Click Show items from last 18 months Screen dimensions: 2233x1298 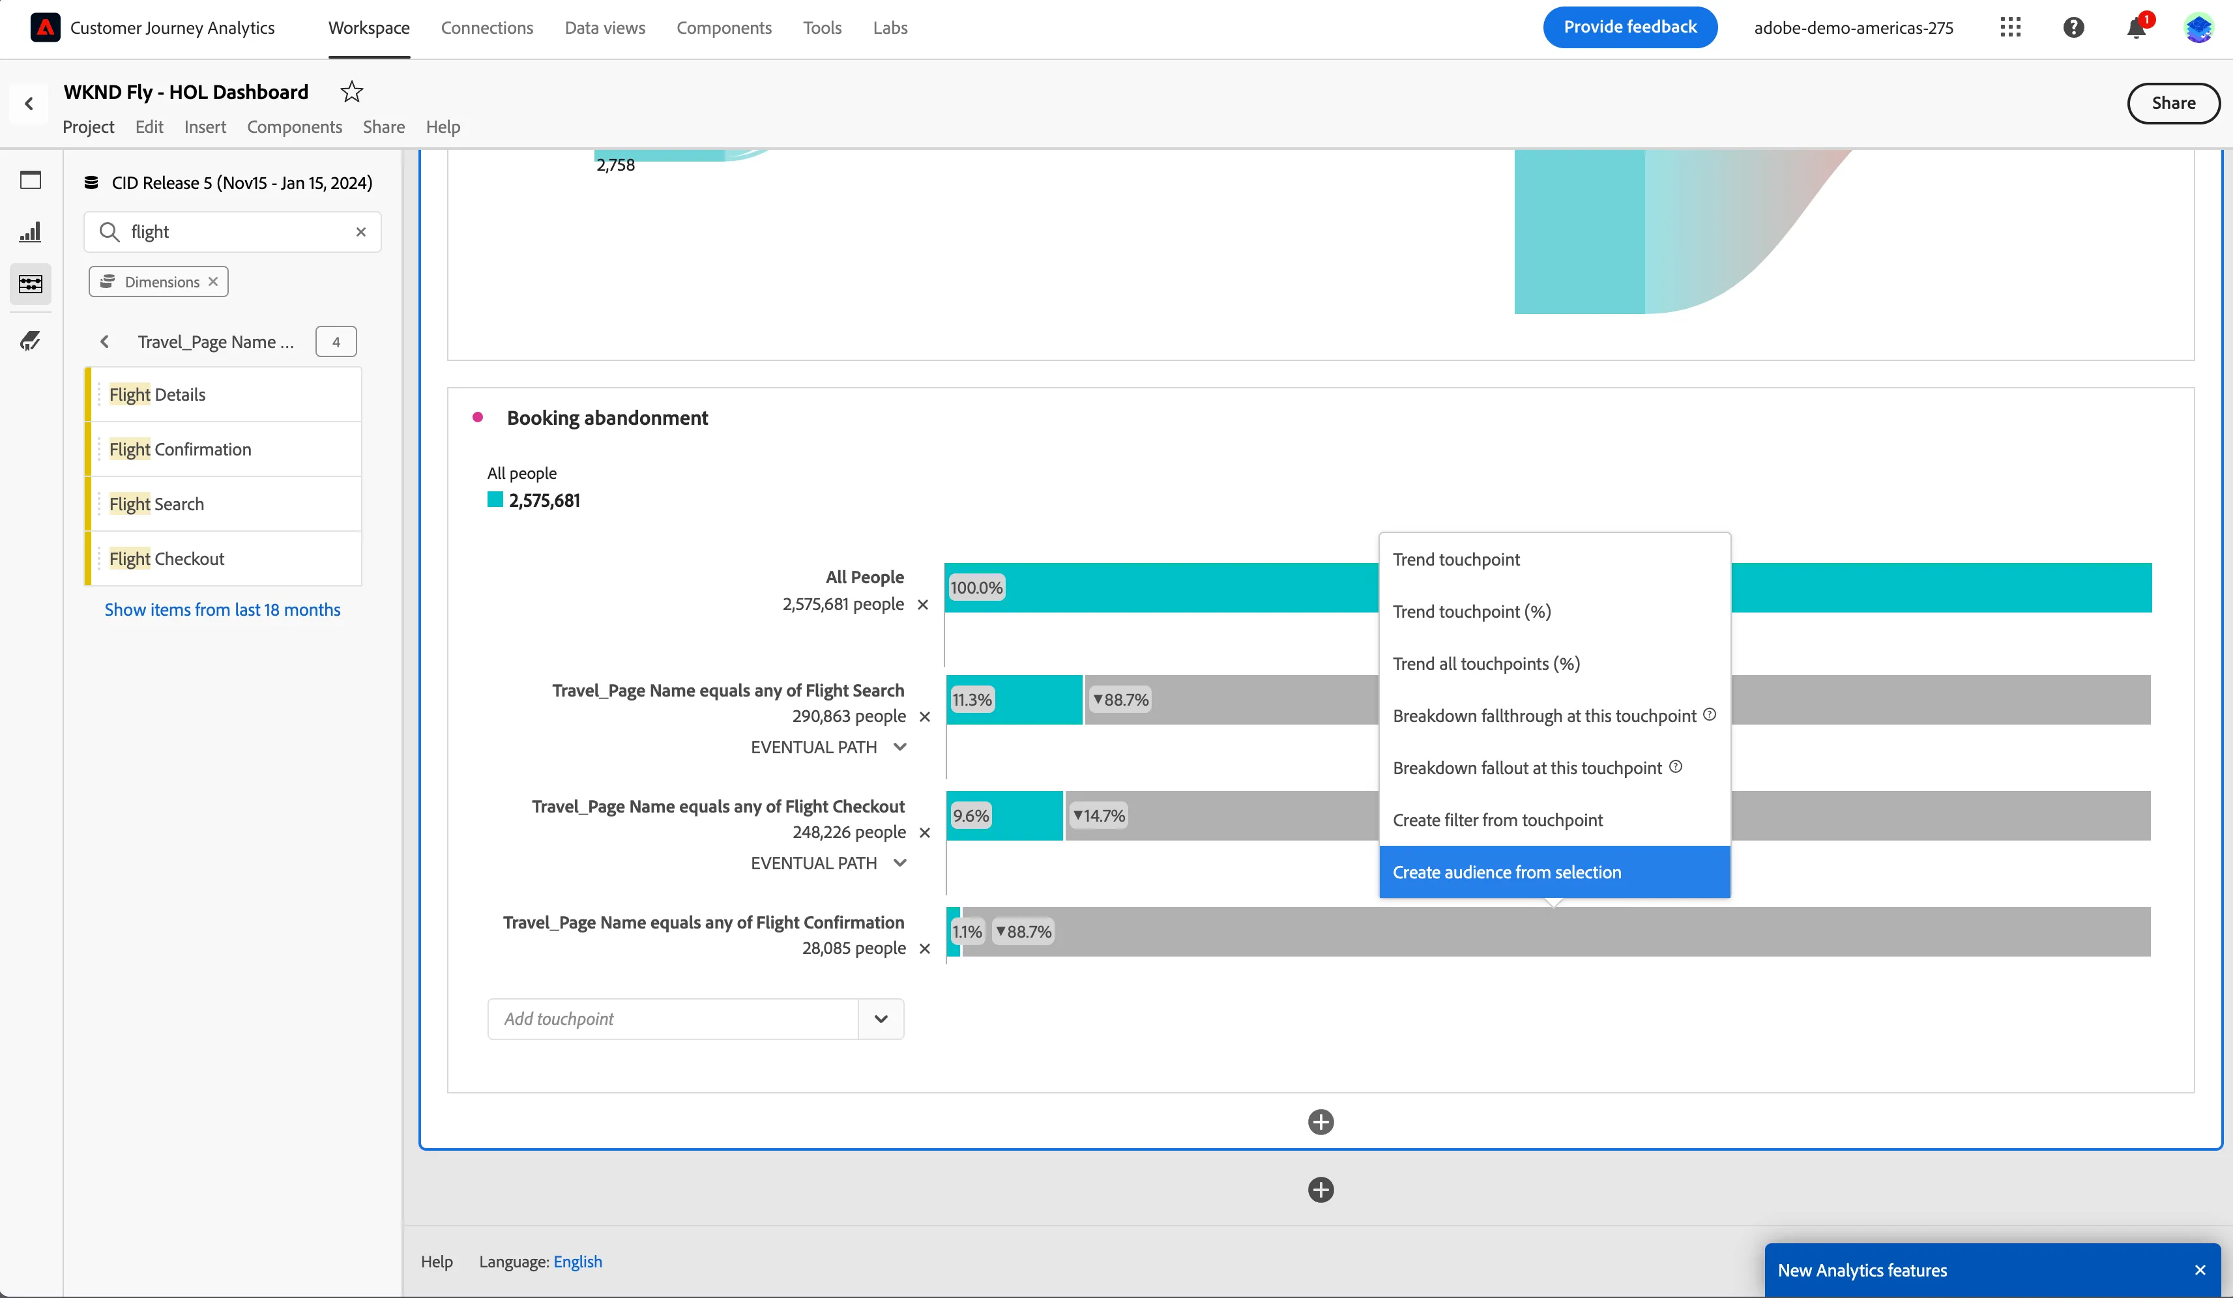(222, 609)
